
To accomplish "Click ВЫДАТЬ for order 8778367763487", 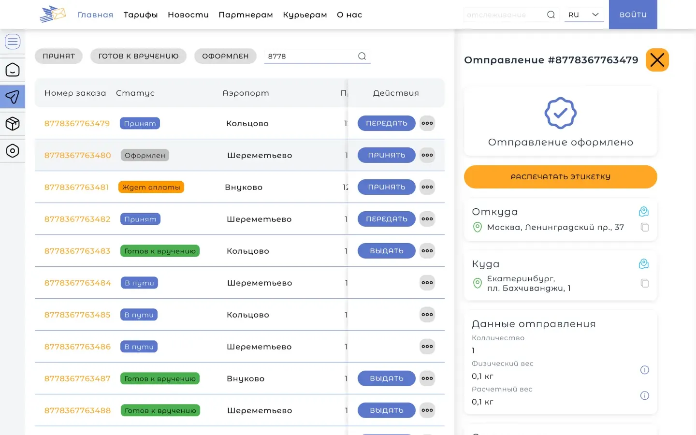I will point(387,378).
